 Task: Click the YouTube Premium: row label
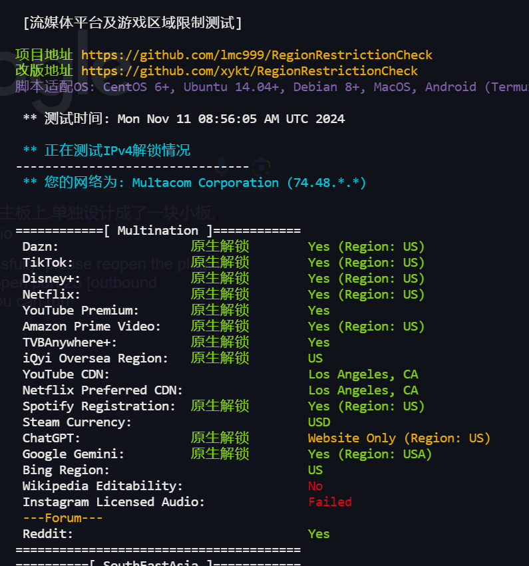pyautogui.click(x=81, y=311)
